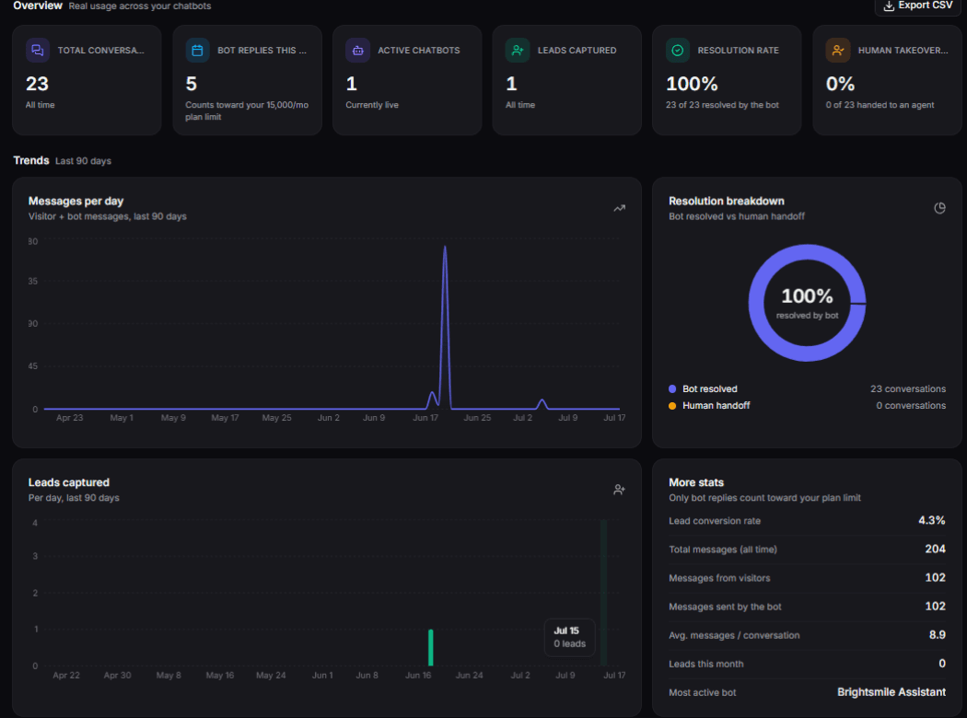Click the 'Trends' section heading
This screenshot has height=718, width=967.
(x=30, y=160)
